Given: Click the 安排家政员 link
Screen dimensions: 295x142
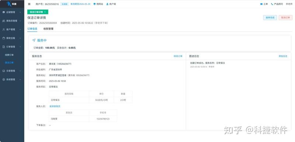Looking at the screenshot, I should click(55, 106).
